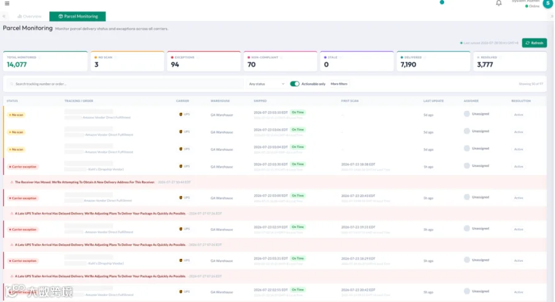Click the Refresh button
This screenshot has width=555, height=302.
click(x=534, y=43)
